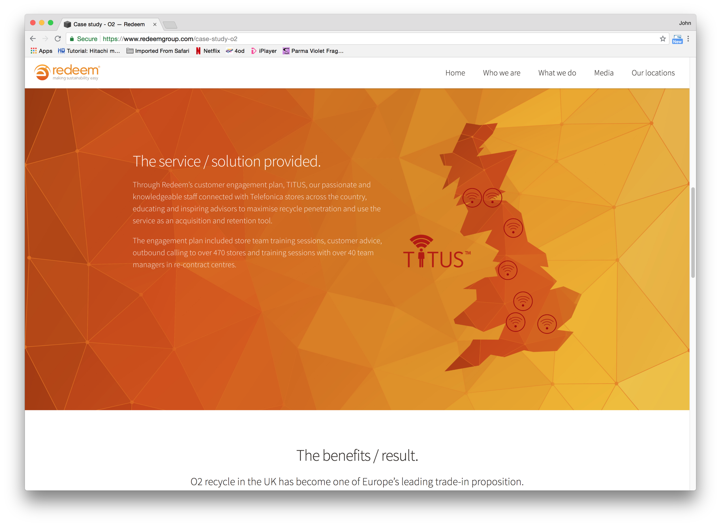Click the John profile button
The image size is (721, 526).
(685, 23)
